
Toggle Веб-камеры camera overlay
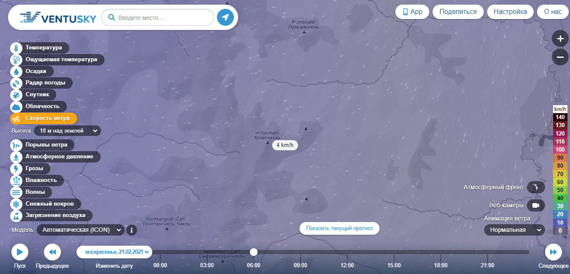point(536,206)
